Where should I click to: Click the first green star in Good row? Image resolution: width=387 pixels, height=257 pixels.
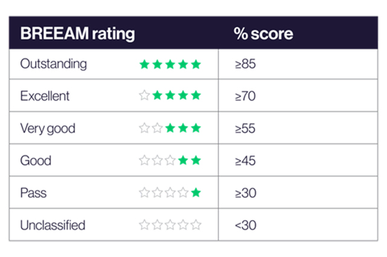coord(183,160)
